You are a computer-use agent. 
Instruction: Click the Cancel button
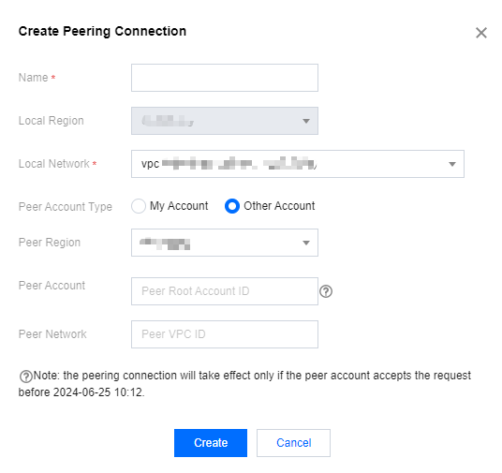tap(293, 443)
